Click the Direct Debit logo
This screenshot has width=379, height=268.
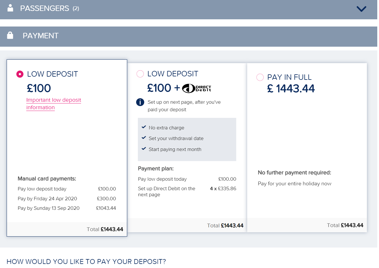197,88
